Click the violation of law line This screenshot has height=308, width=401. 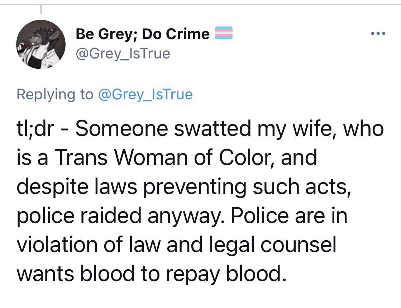pyautogui.click(x=176, y=245)
